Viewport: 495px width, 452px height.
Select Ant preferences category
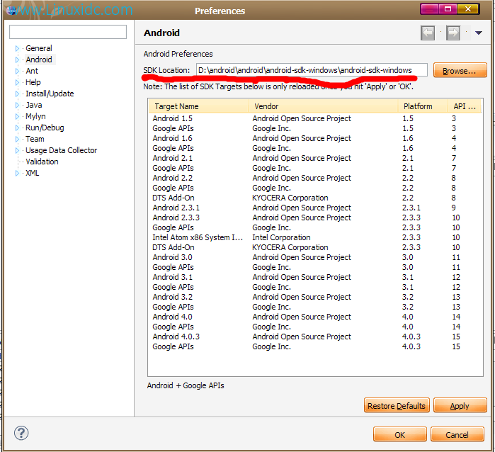[32, 71]
